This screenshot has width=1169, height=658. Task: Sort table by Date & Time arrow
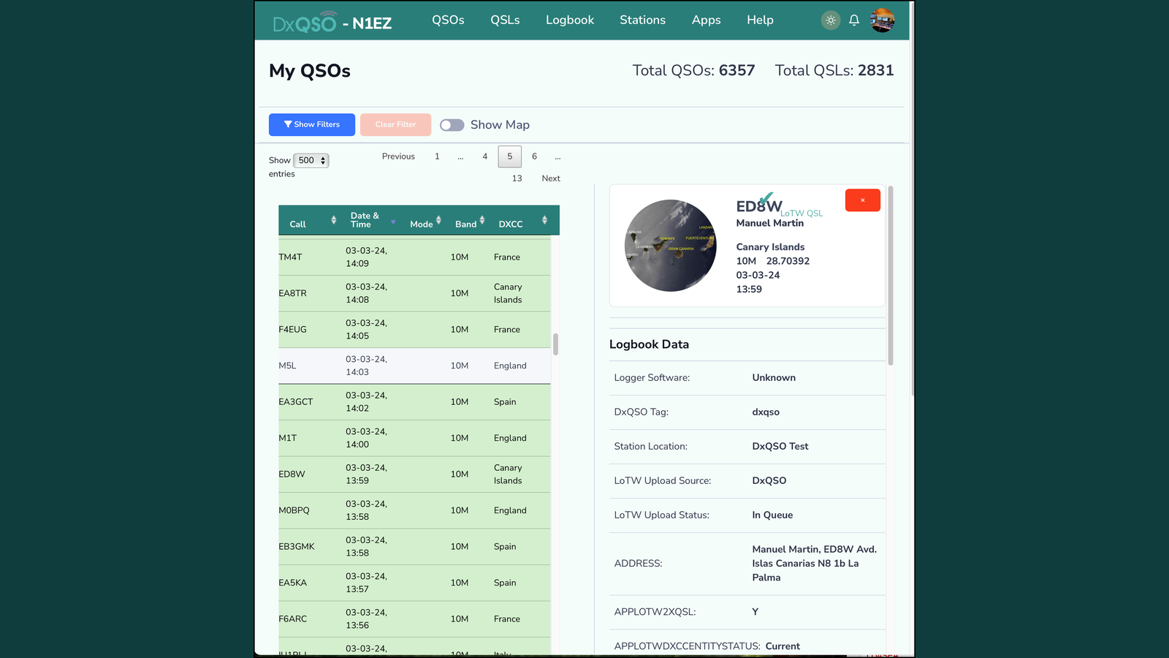click(x=393, y=222)
